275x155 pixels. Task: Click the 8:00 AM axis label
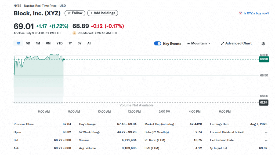coord(74,112)
